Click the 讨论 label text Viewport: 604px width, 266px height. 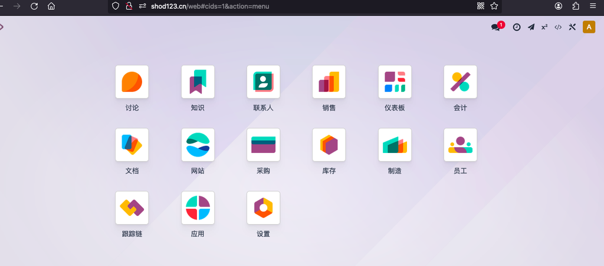coord(132,108)
